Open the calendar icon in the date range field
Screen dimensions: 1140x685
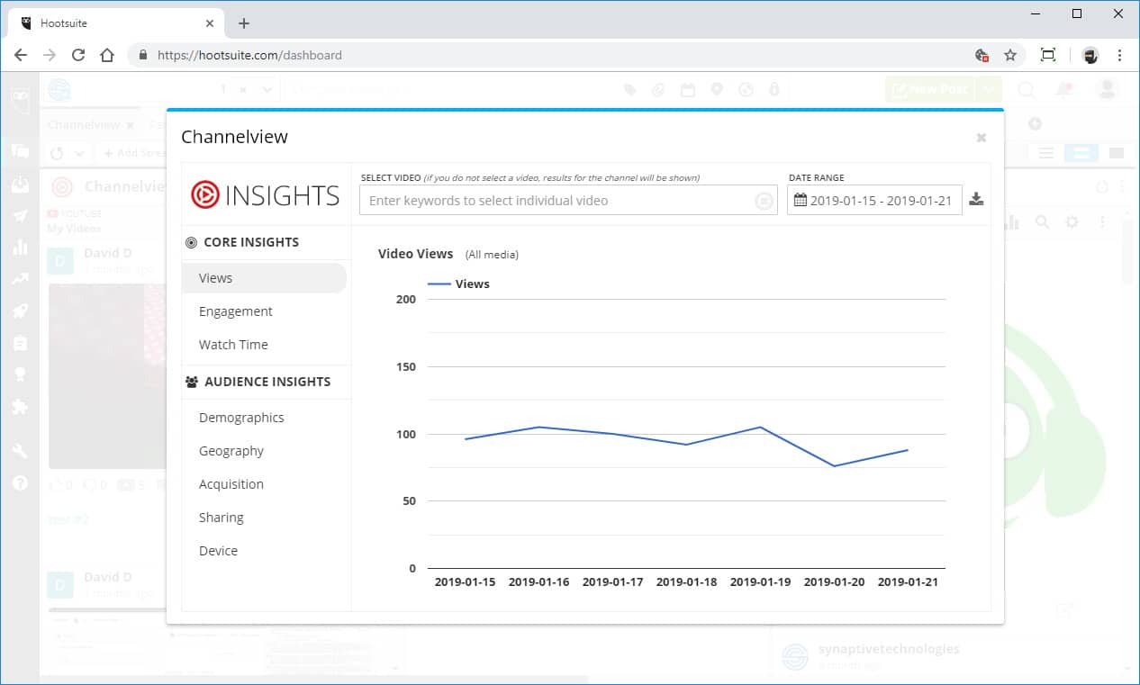click(x=800, y=200)
